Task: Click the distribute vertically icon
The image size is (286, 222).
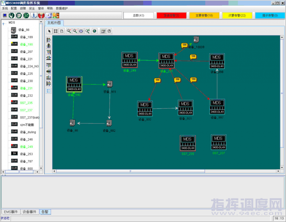Action: pyautogui.click(x=49, y=83)
